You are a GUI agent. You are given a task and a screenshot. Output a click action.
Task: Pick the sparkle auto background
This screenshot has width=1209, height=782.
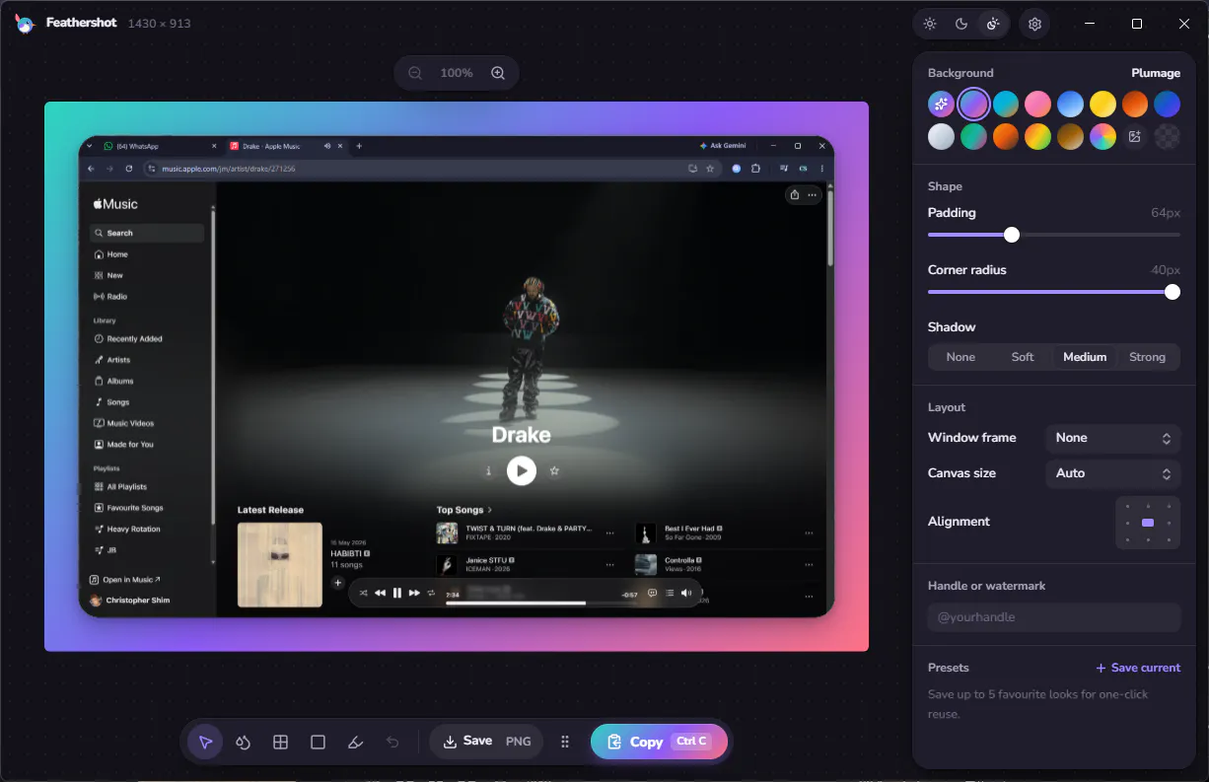(942, 104)
